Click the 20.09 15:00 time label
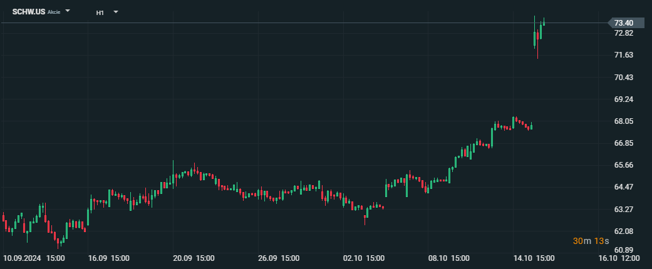 [x=194, y=258]
